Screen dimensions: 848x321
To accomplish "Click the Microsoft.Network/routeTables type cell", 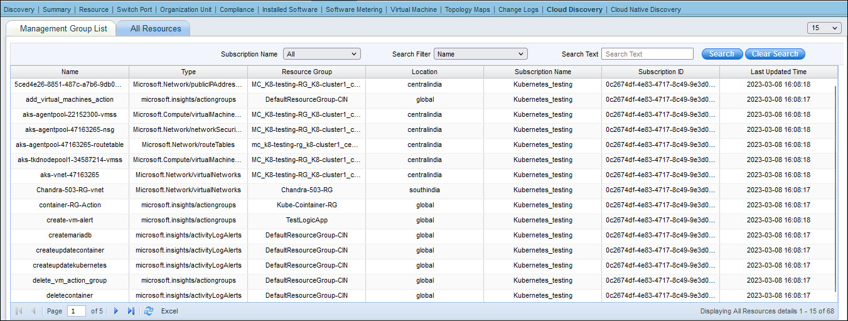I will [x=188, y=144].
